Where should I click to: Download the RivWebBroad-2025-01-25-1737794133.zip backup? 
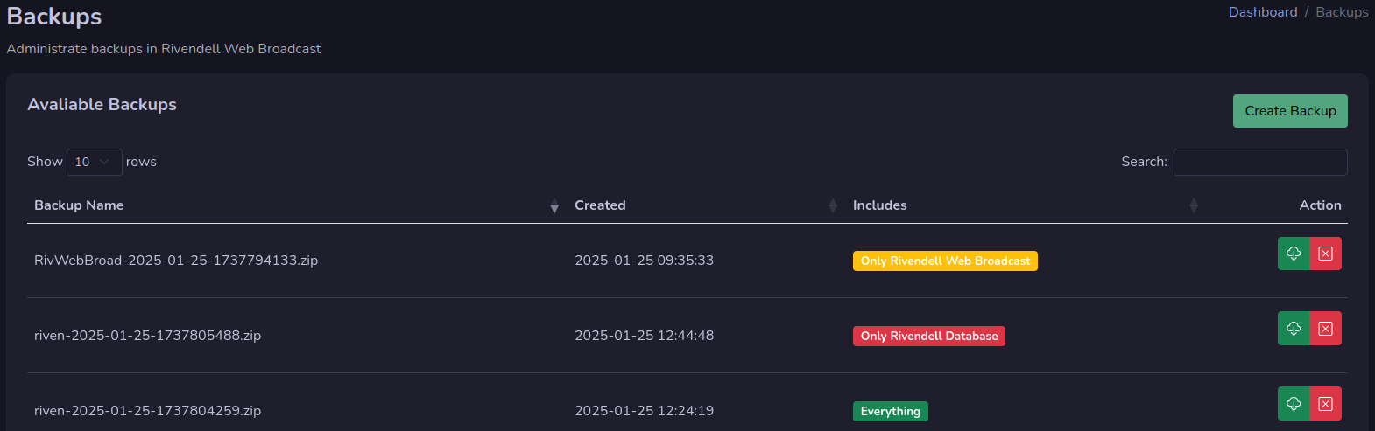pos(1294,254)
